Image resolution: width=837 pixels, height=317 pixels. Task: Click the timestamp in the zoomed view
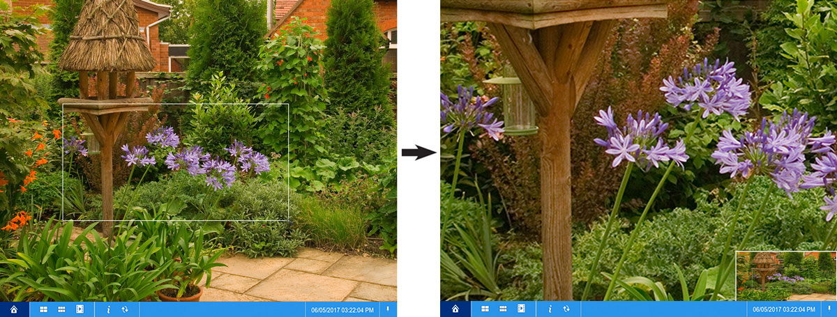click(x=783, y=309)
